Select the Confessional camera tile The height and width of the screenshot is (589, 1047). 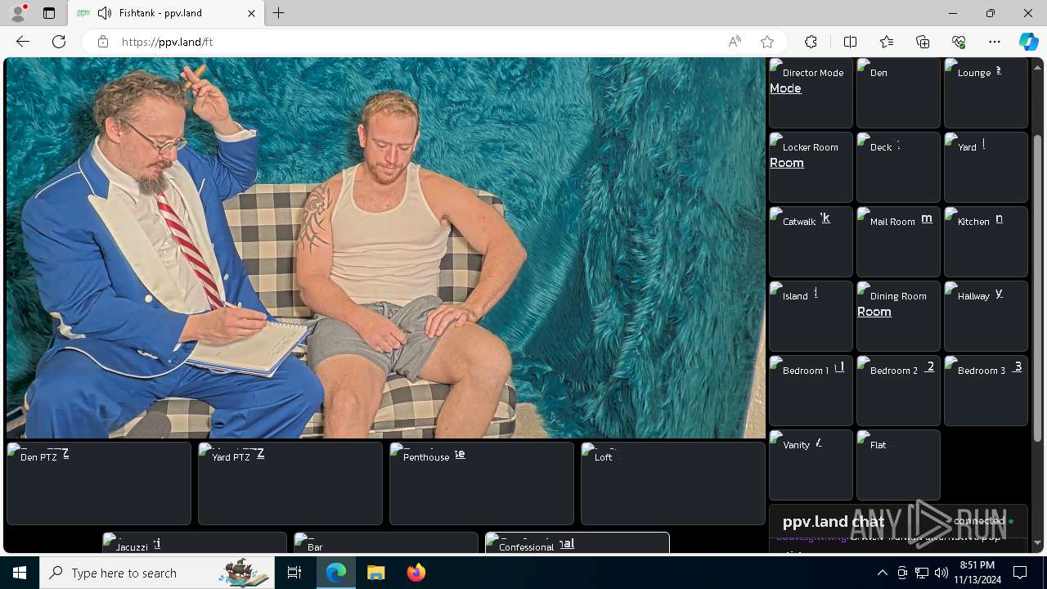coord(577,542)
